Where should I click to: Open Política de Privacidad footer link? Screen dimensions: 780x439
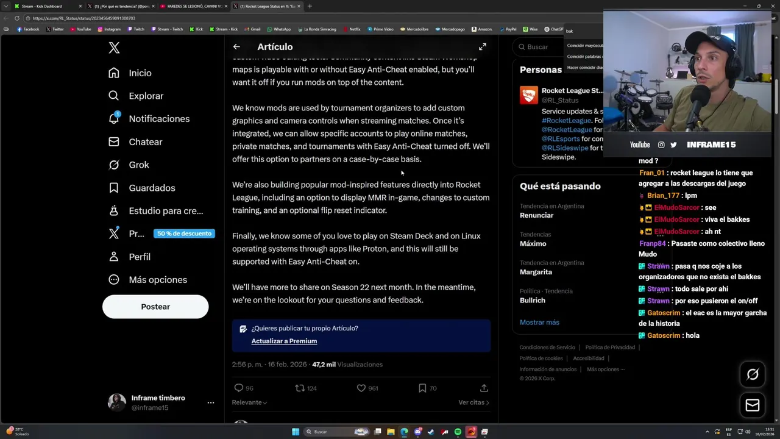coord(610,348)
